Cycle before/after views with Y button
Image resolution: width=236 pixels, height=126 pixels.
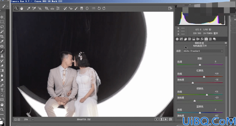click(157, 119)
